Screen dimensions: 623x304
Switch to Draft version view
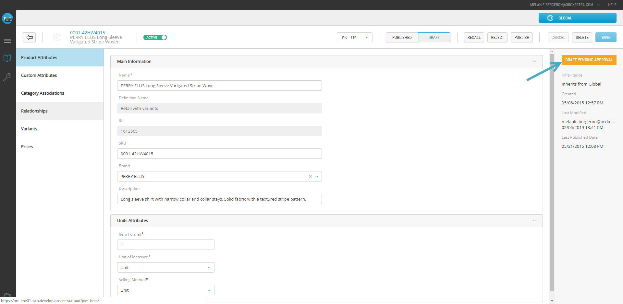click(x=434, y=38)
